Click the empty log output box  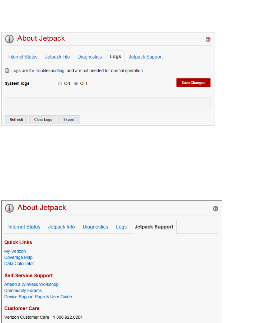point(108,103)
